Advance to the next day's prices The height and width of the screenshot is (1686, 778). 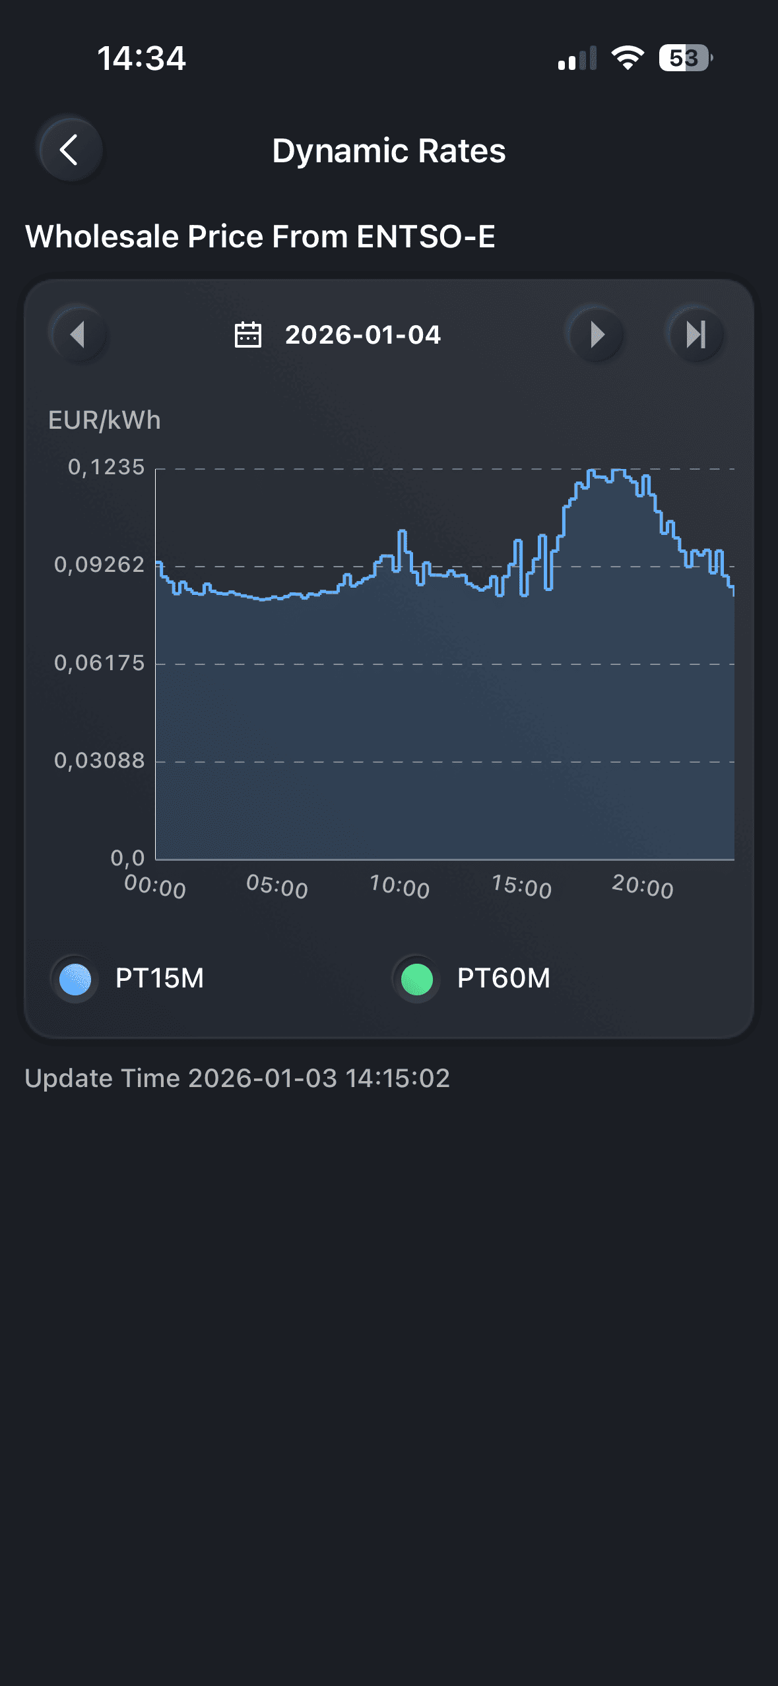pyautogui.click(x=596, y=334)
